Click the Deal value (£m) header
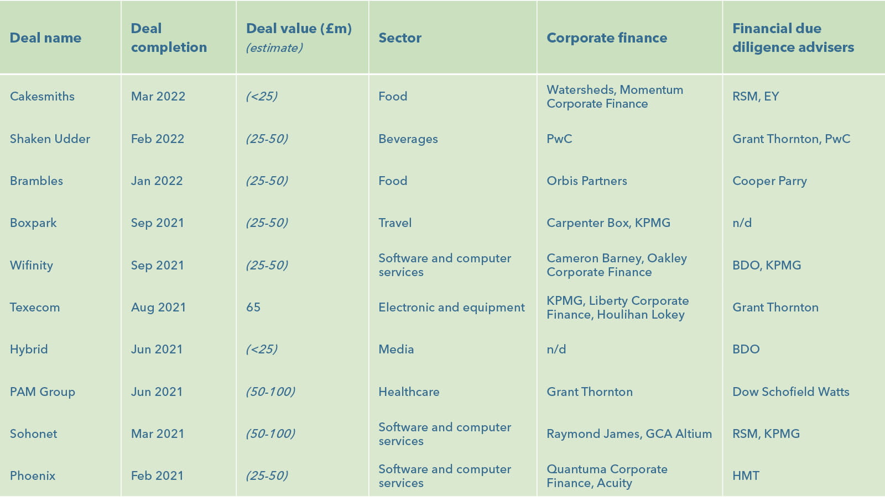This screenshot has height=497, width=885. tap(299, 29)
